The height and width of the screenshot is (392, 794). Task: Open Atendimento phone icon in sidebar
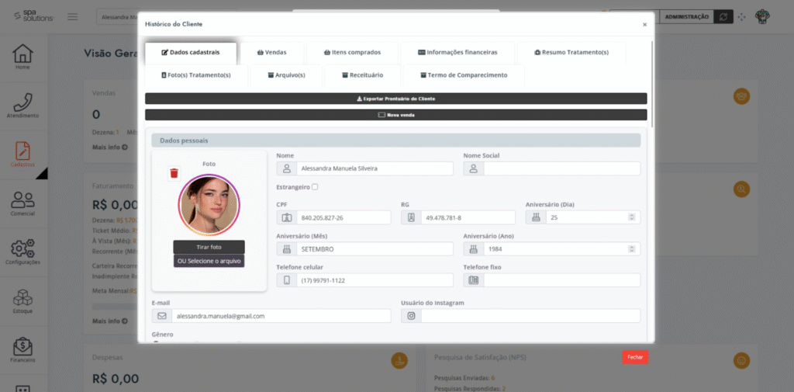pos(23,106)
